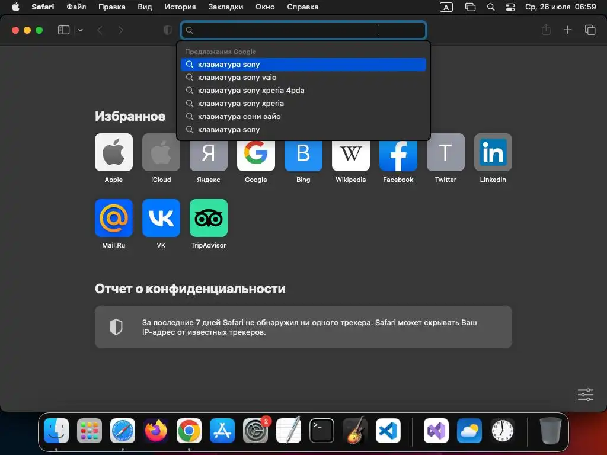Choose suggestion "клавиатура sony vaio"
607x455 pixels.
(303, 78)
